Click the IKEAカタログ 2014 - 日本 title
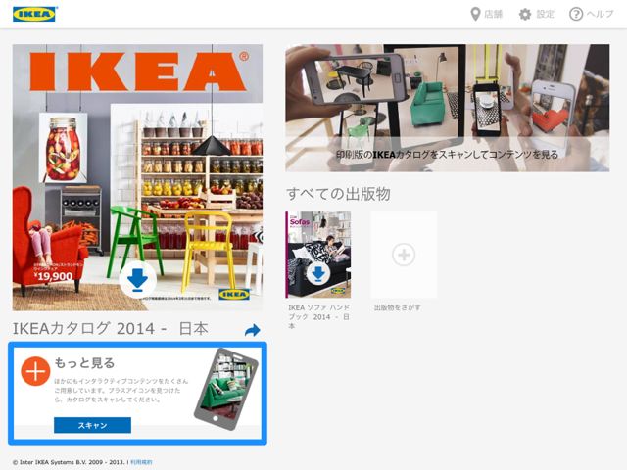The height and width of the screenshot is (470, 627). (x=111, y=329)
